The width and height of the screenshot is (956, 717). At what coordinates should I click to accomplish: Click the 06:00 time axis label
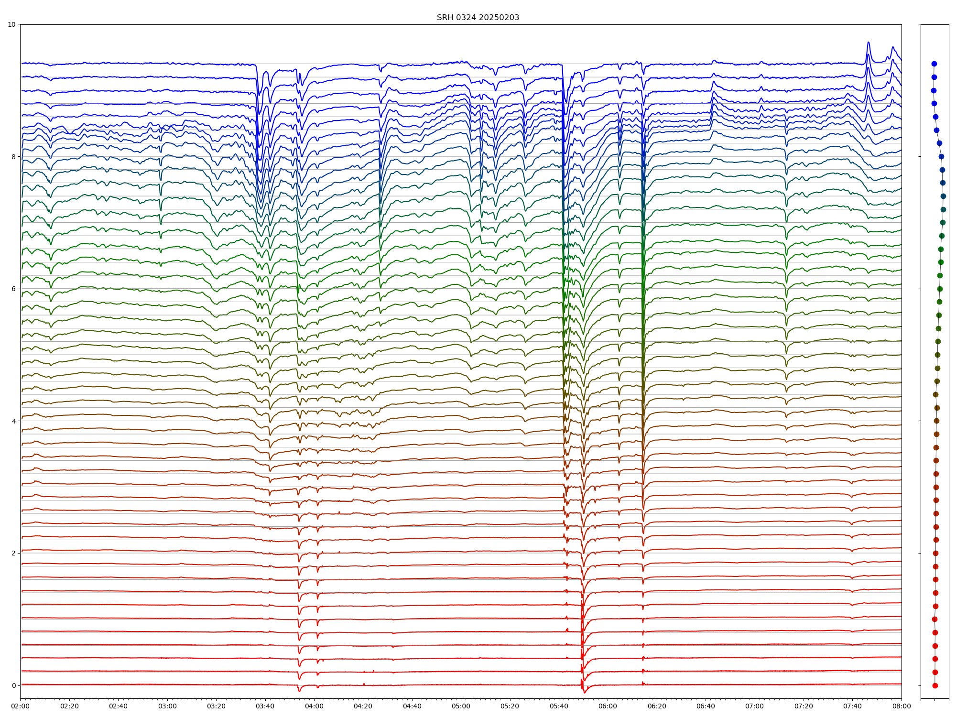[x=608, y=706]
